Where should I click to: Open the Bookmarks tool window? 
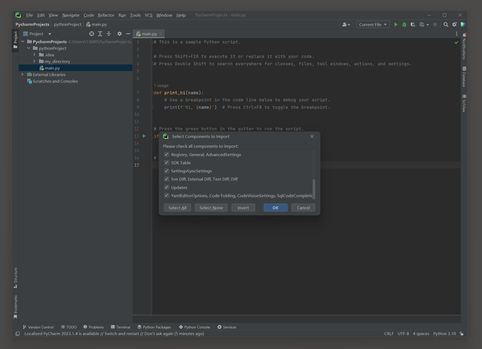(16, 307)
